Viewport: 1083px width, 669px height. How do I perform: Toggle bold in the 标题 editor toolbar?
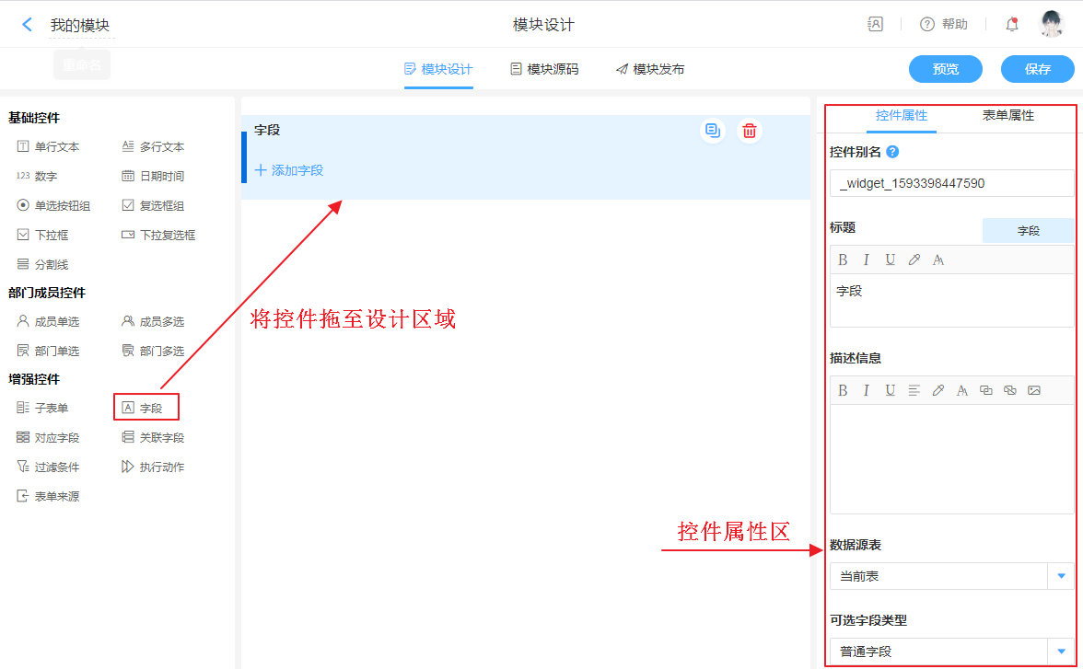[x=843, y=260]
